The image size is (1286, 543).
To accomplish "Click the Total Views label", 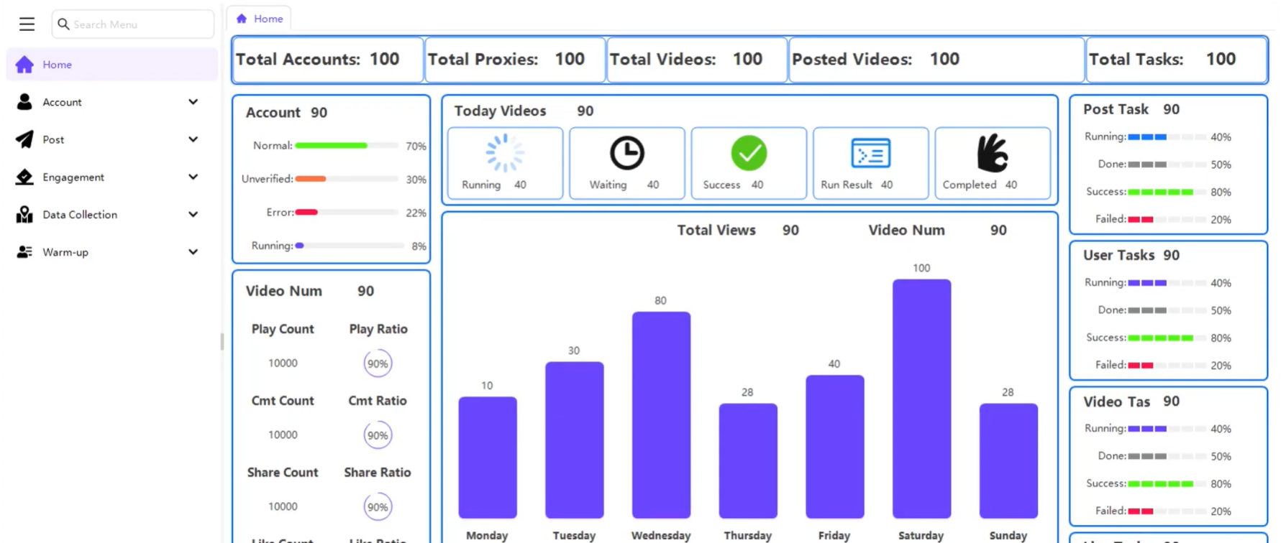I will [x=716, y=231].
